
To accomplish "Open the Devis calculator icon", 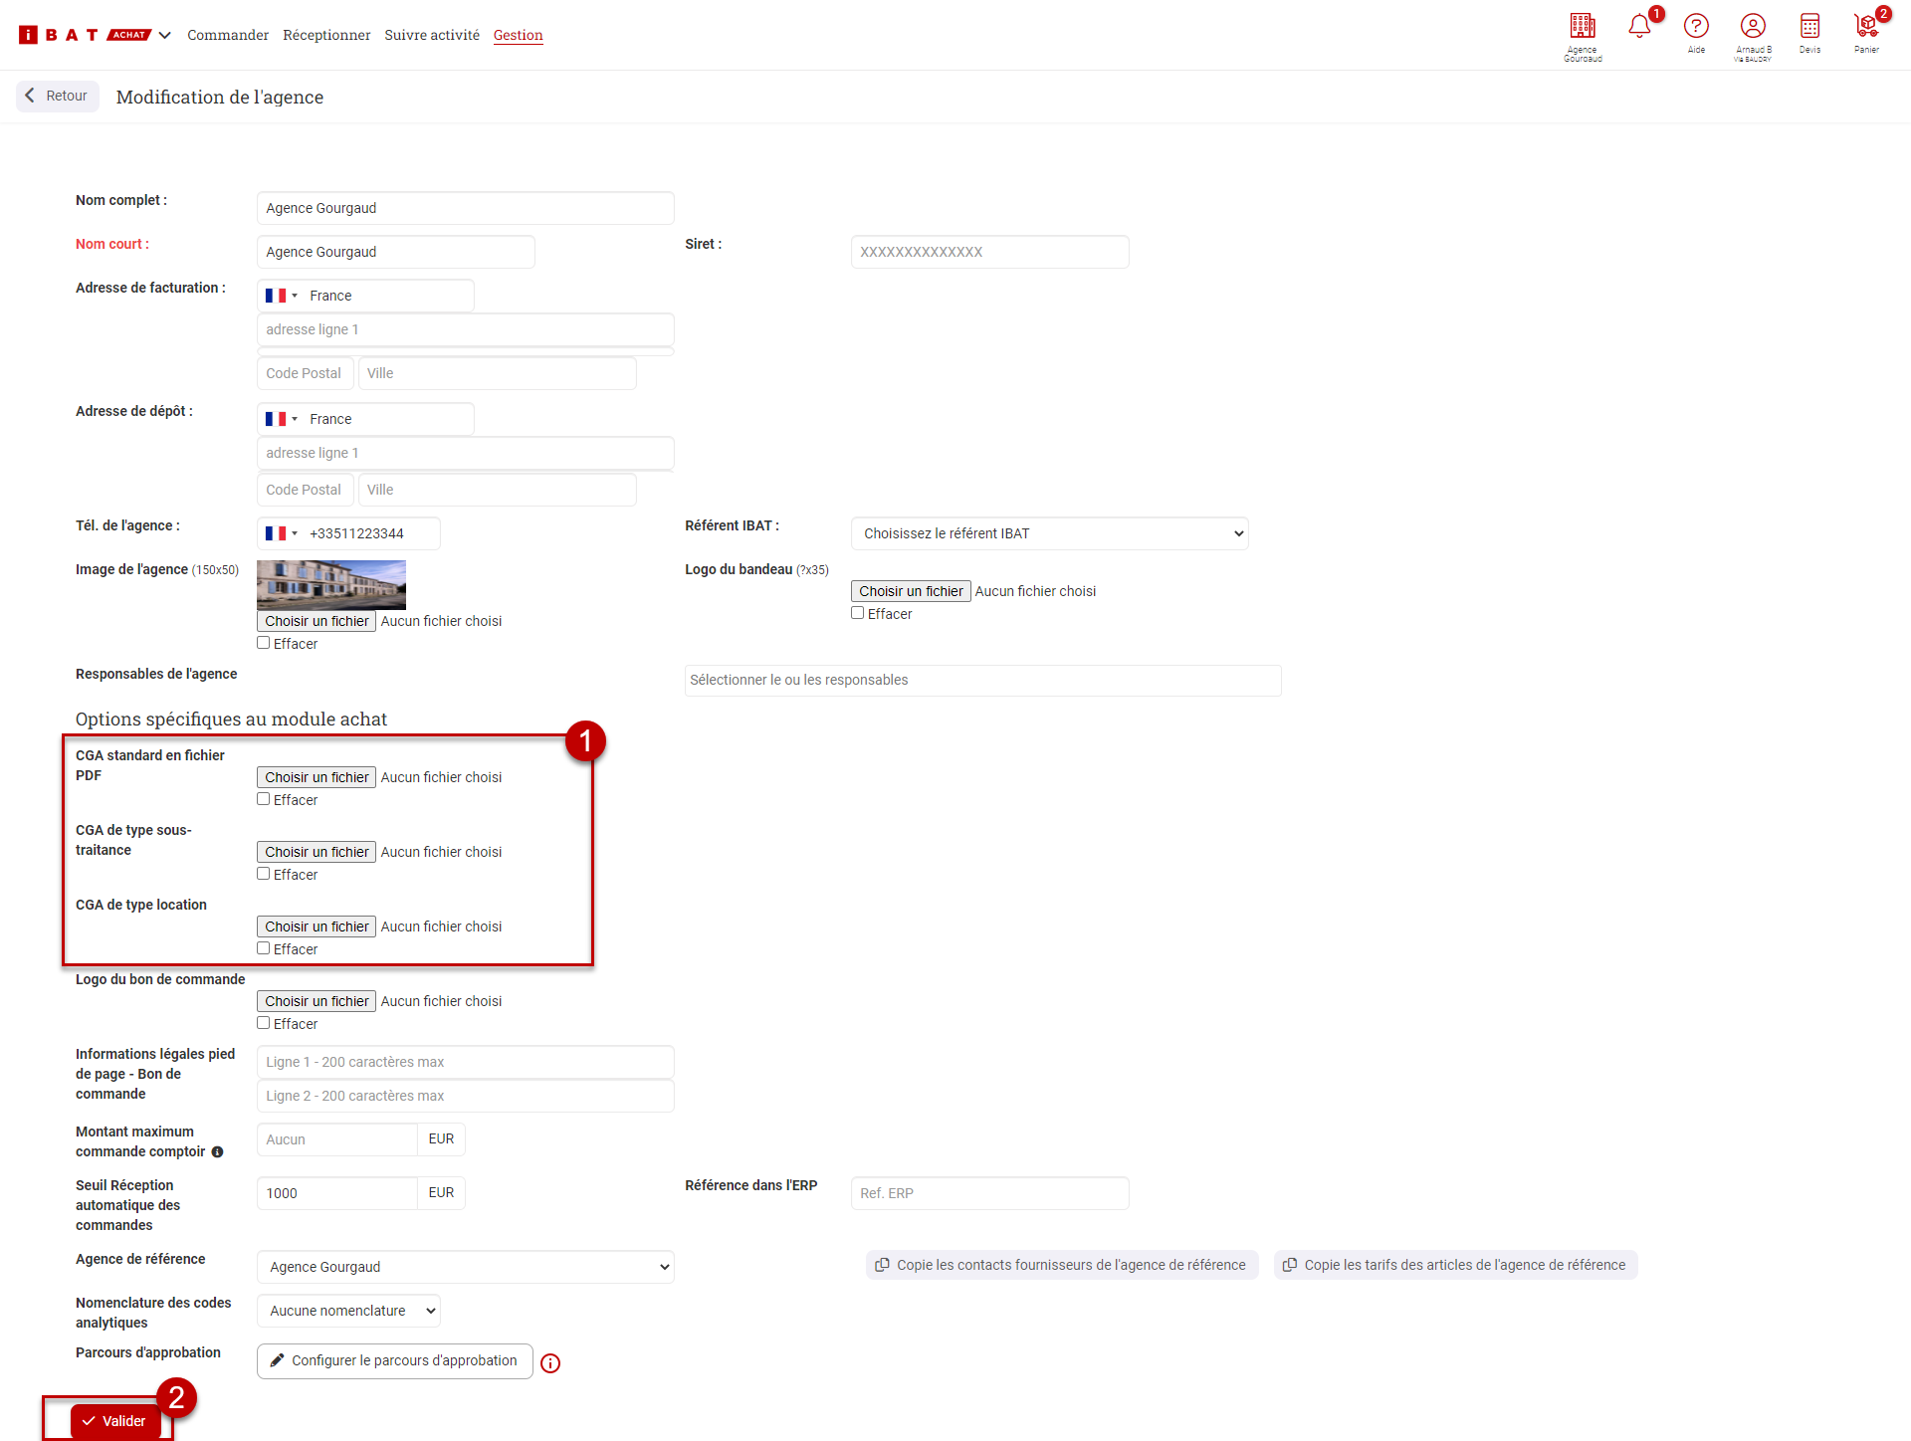I will pos(1809,27).
